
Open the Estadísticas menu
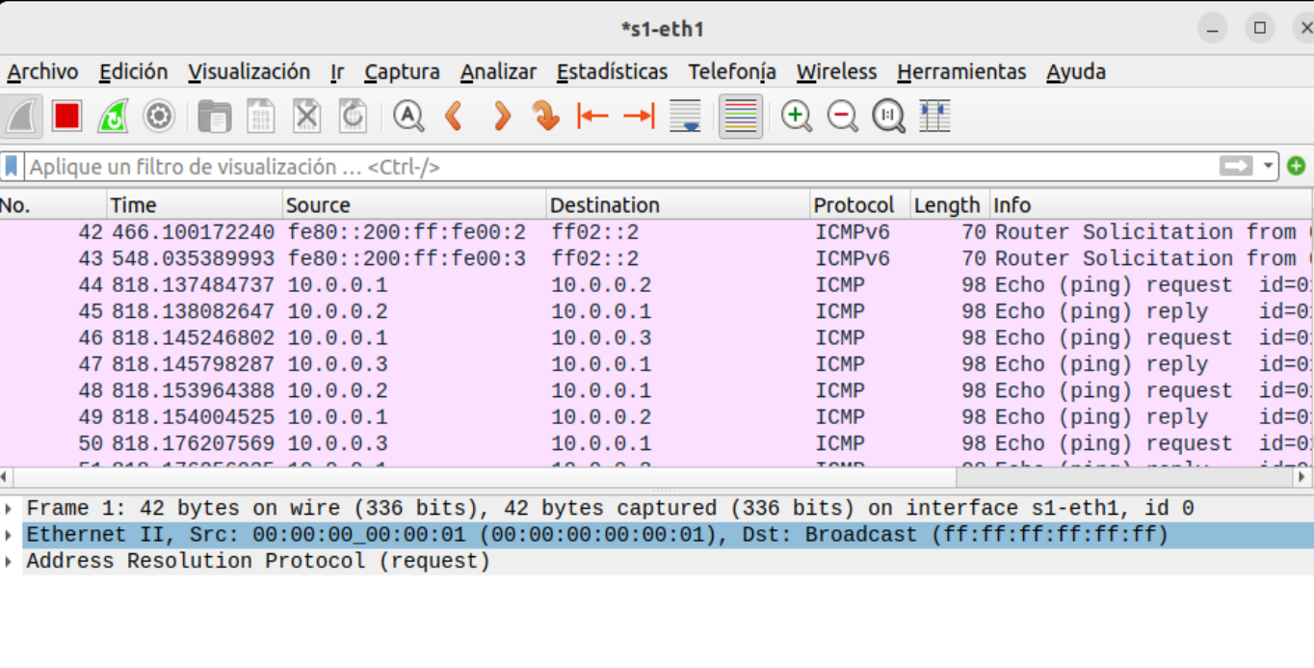tap(612, 72)
